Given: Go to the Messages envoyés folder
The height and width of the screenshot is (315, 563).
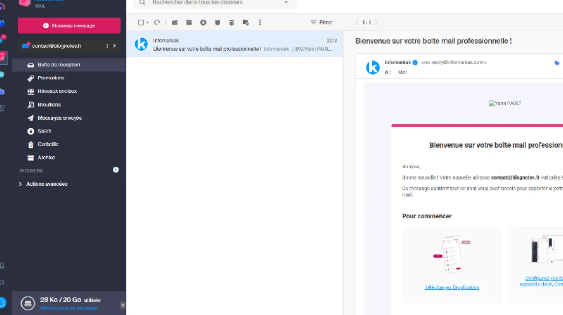Looking at the screenshot, I should coord(59,118).
